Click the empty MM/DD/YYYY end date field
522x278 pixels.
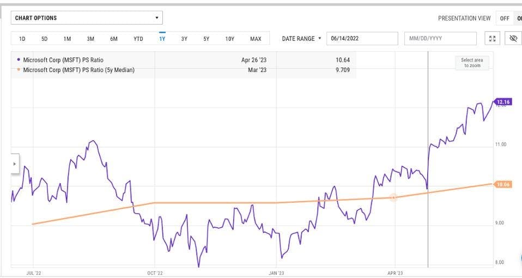[x=440, y=39]
